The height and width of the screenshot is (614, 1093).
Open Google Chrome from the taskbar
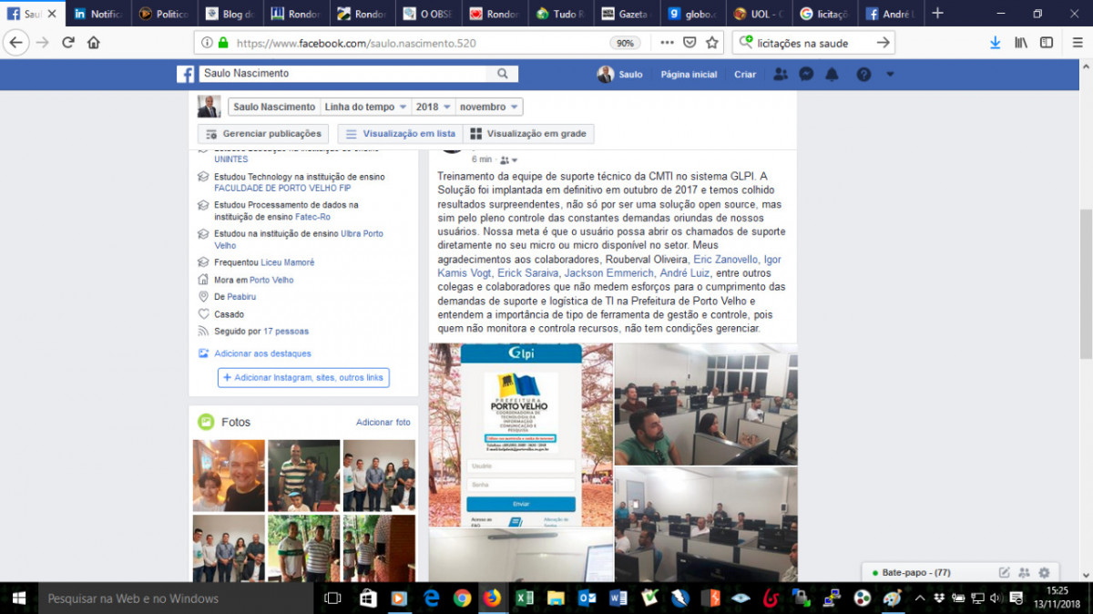click(x=462, y=599)
